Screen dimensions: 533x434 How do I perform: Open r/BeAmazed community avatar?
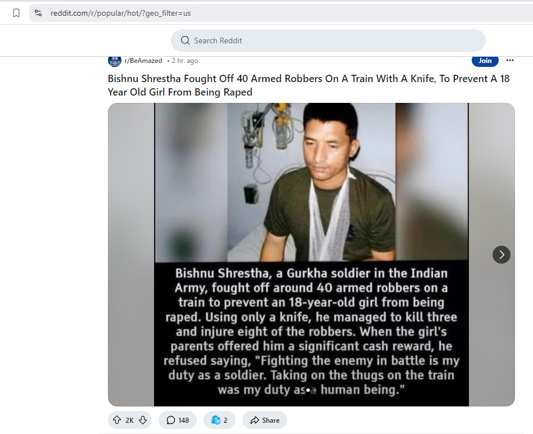[115, 61]
